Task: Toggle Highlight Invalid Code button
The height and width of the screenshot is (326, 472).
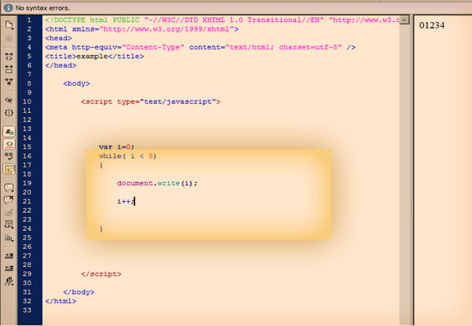Action: coord(9,144)
